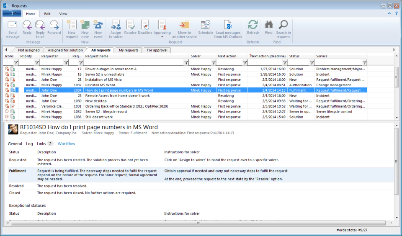Open the Status column filter
This screenshot has height=236, width=402.
[x=312, y=63]
